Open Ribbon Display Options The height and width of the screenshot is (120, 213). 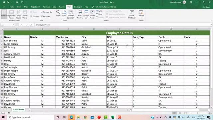point(191,2)
